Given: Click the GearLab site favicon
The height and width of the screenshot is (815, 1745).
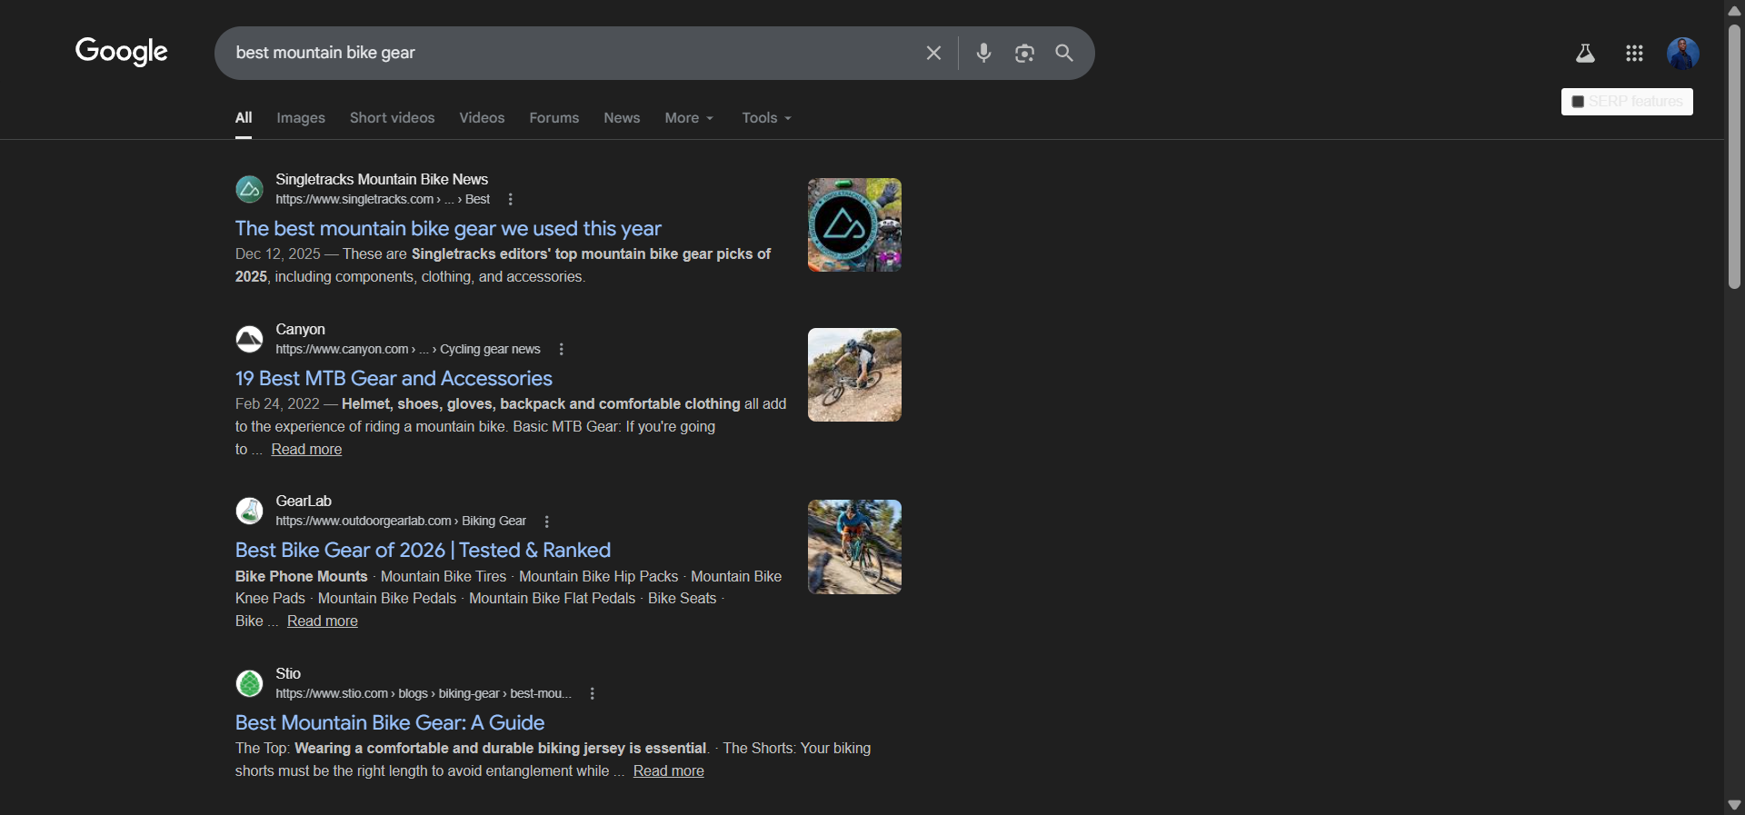Looking at the screenshot, I should coord(249,511).
